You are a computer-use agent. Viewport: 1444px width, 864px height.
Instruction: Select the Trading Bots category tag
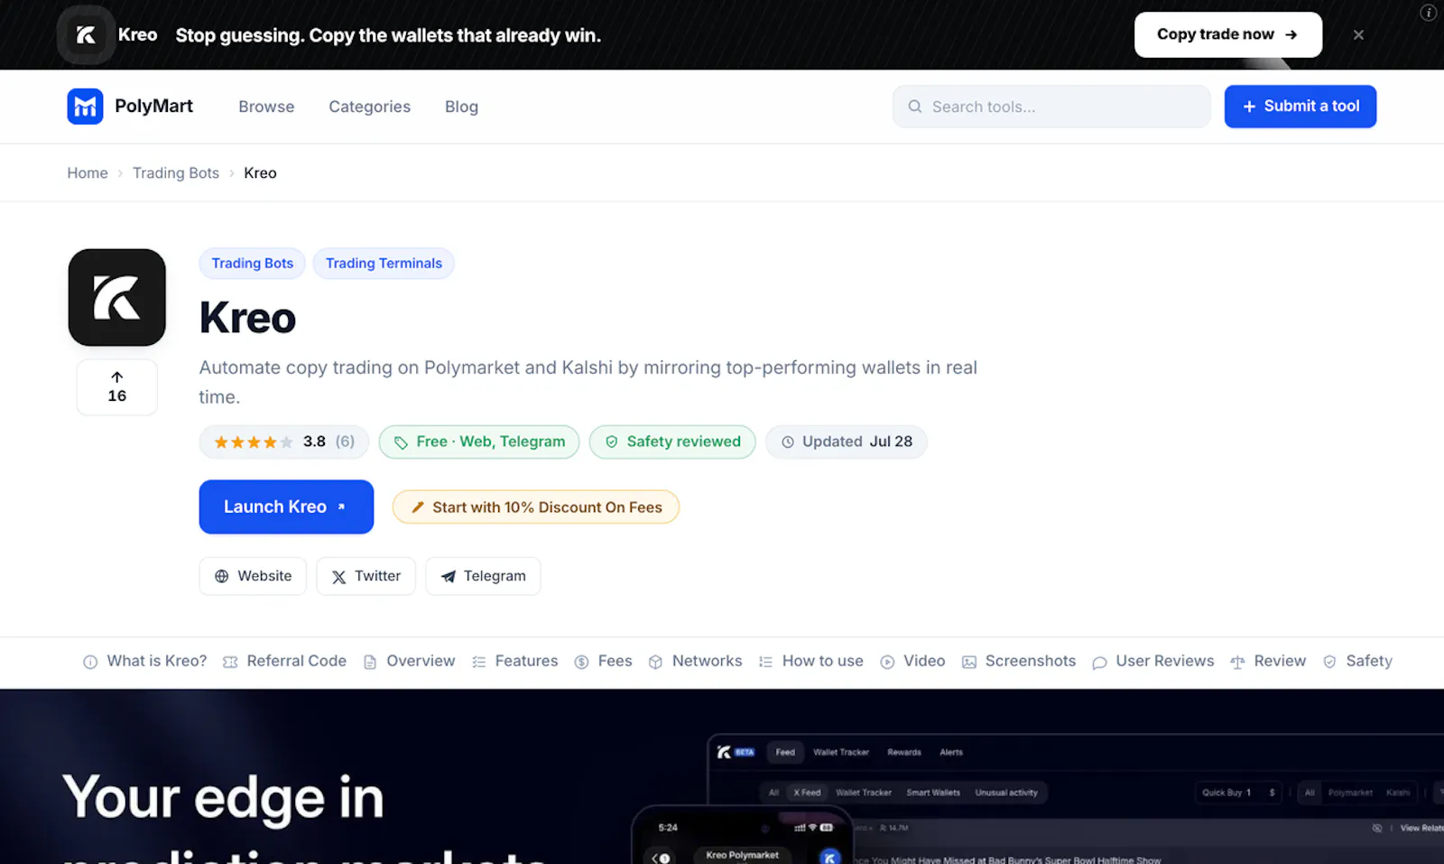tap(253, 264)
